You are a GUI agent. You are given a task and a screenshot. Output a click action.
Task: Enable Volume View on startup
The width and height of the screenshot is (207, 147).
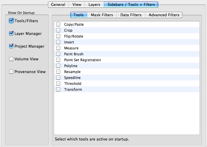click(x=11, y=59)
